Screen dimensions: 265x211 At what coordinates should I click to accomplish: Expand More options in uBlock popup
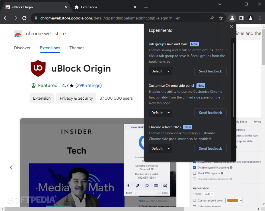click(131, 193)
